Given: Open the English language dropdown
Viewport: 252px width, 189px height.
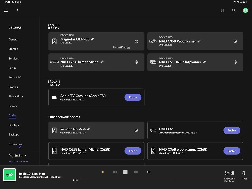Looking at the screenshot, I should coord(18,155).
